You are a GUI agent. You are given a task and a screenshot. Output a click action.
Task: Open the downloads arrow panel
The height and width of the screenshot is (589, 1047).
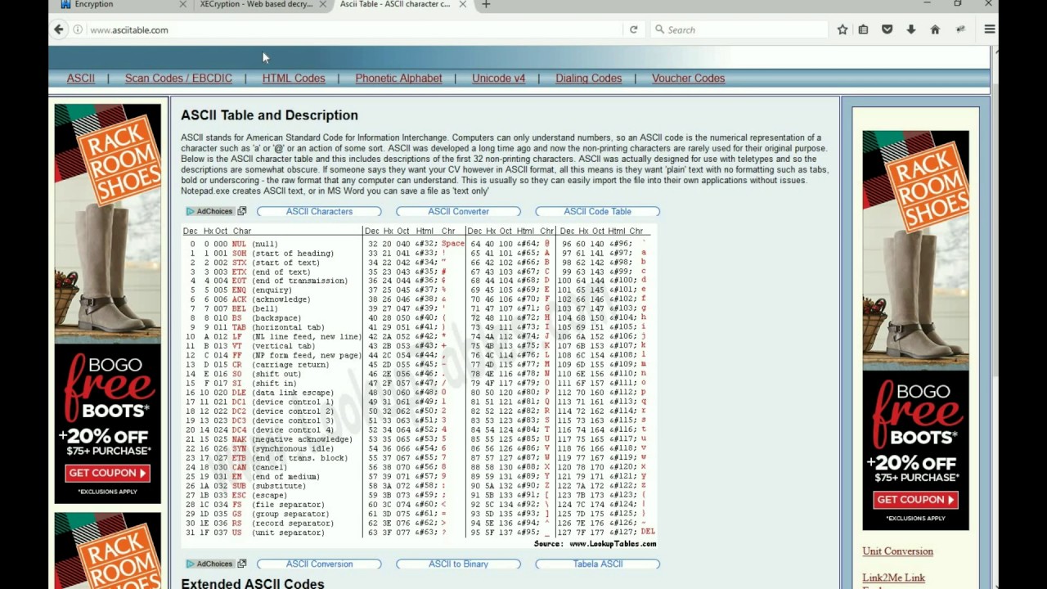pos(910,29)
